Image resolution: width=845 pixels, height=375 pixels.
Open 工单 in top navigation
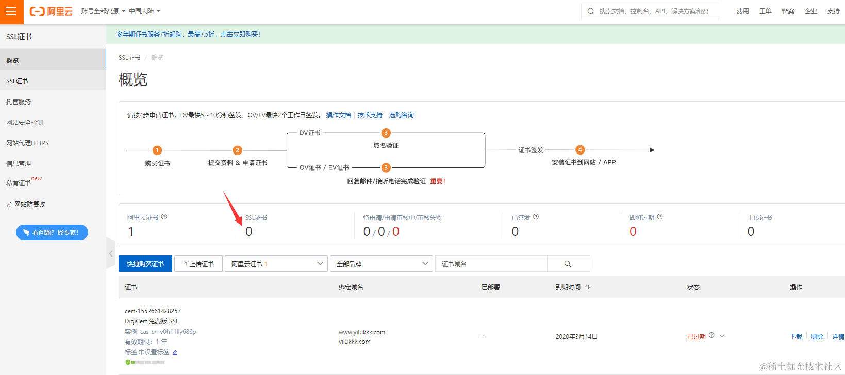point(766,11)
